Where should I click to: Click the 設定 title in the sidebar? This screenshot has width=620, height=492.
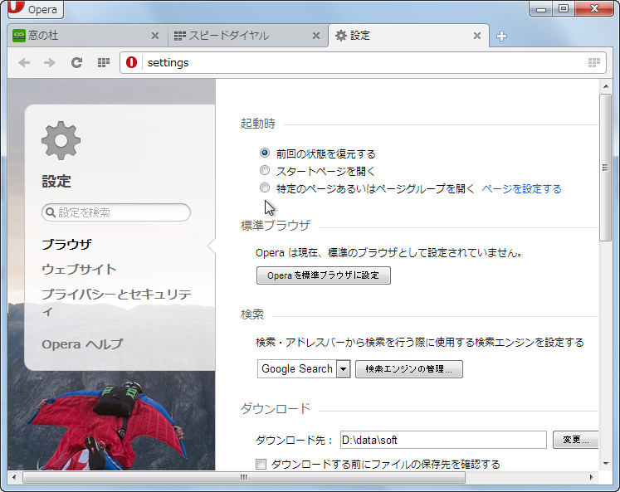tap(56, 182)
